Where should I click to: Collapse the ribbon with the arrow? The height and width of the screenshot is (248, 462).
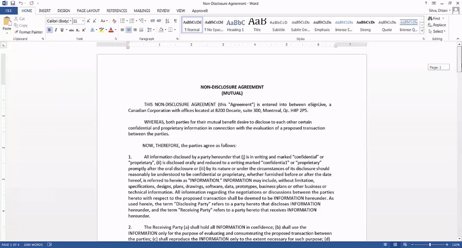458,38
